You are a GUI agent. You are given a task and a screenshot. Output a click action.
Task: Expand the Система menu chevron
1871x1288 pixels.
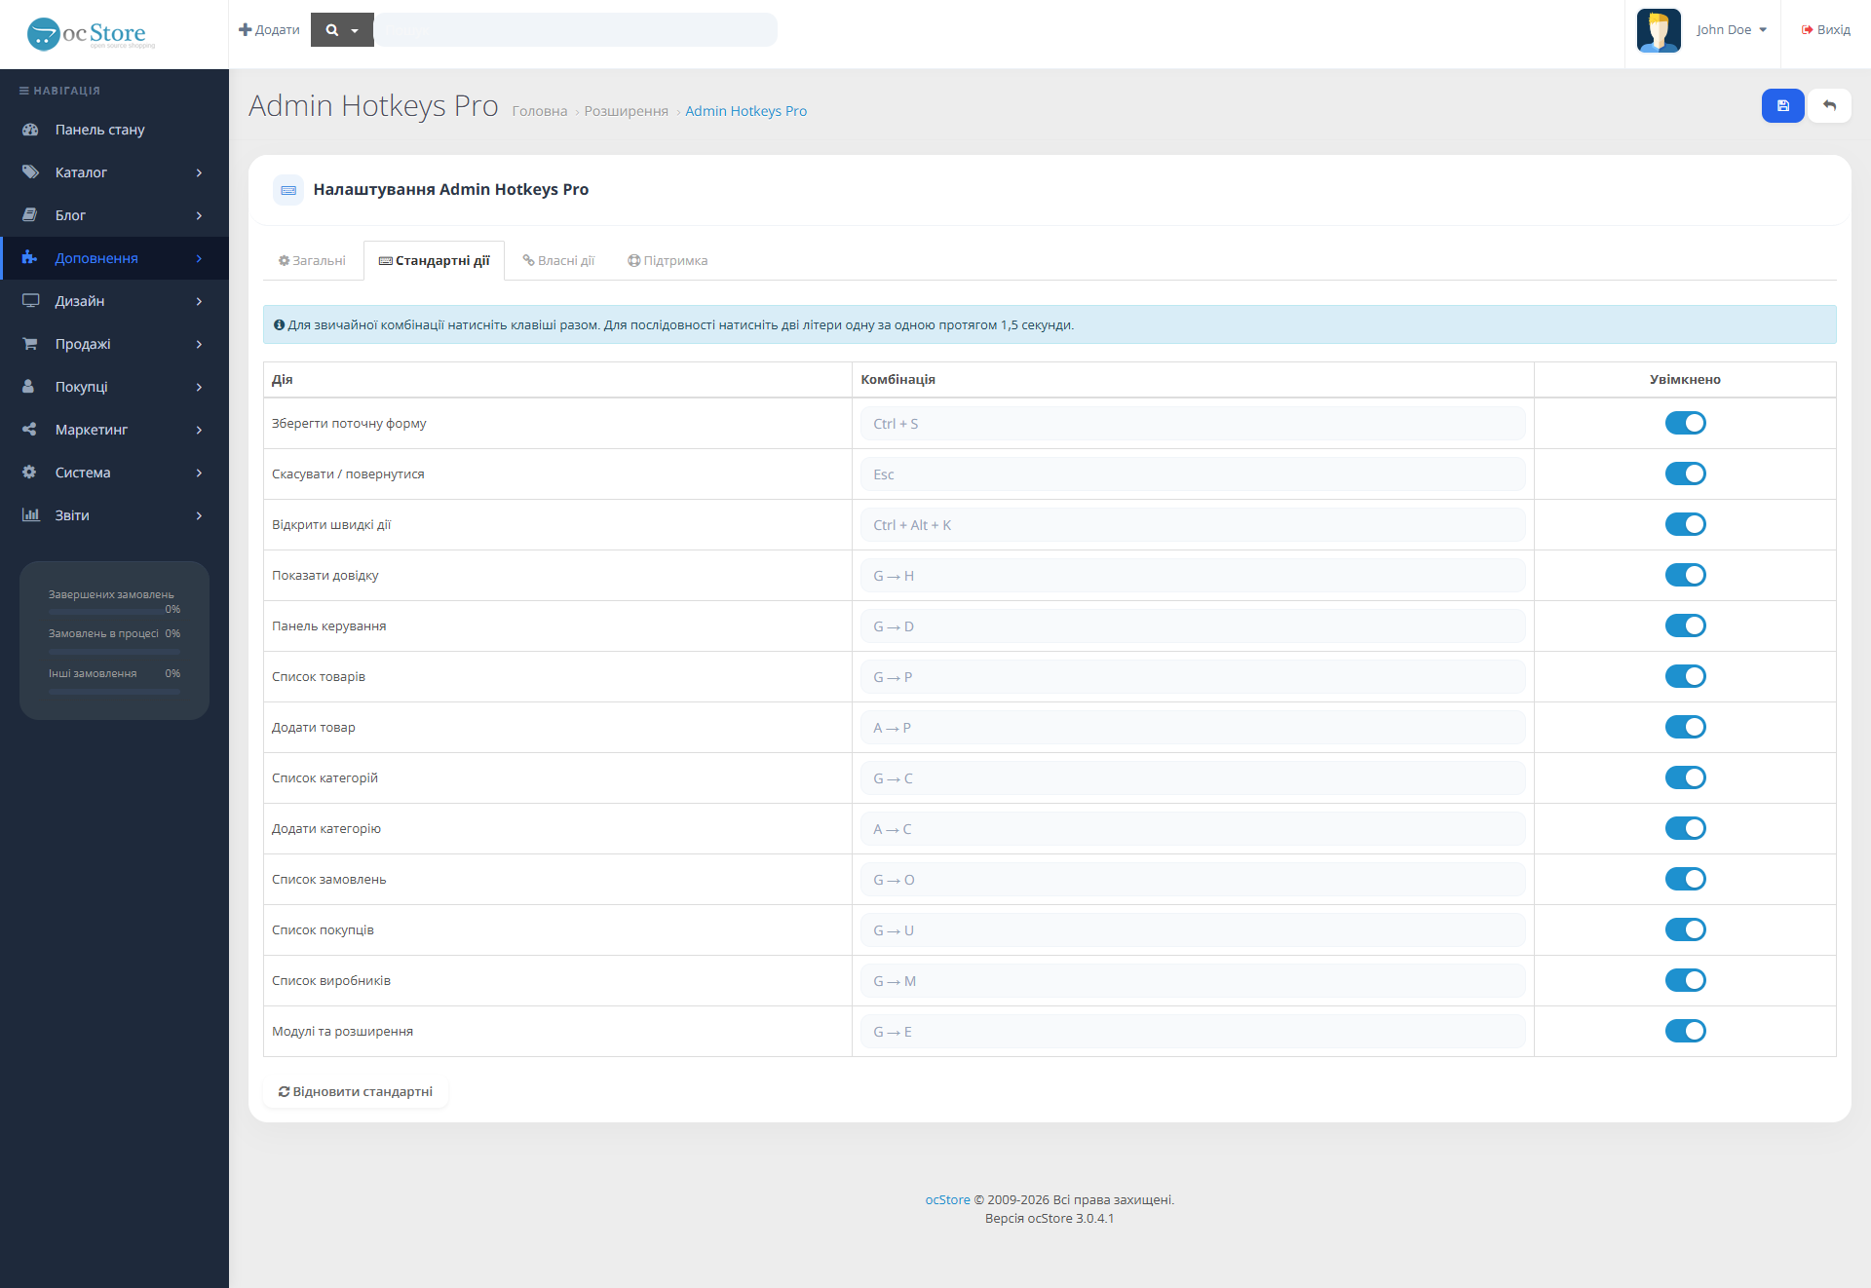click(199, 473)
